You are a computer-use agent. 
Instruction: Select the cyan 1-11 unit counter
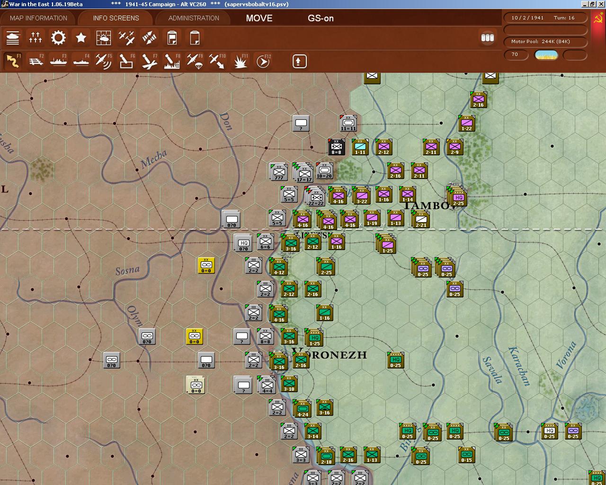pyautogui.click(x=360, y=147)
